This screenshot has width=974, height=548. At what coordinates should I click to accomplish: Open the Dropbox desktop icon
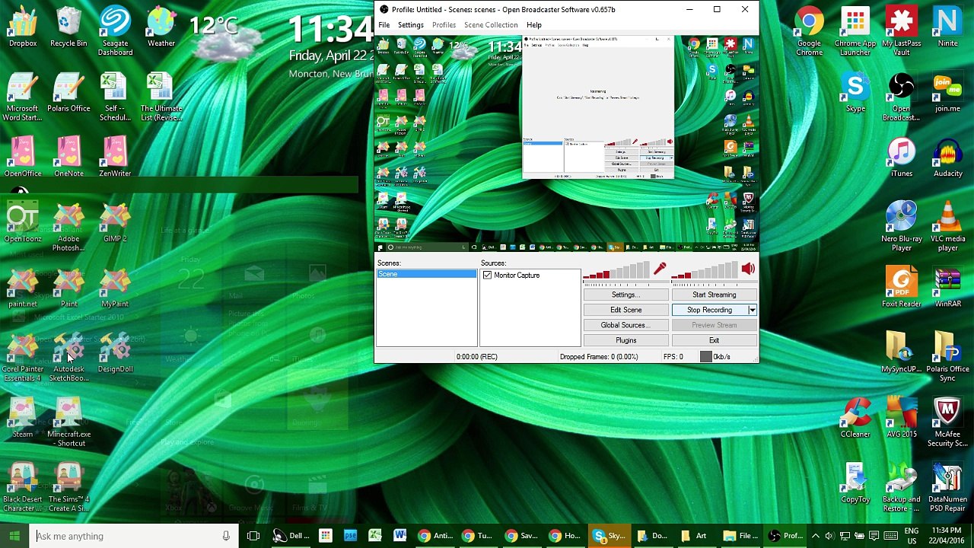tap(23, 27)
